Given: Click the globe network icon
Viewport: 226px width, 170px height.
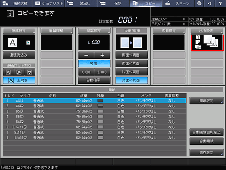Looking at the screenshot, I should (199, 4).
